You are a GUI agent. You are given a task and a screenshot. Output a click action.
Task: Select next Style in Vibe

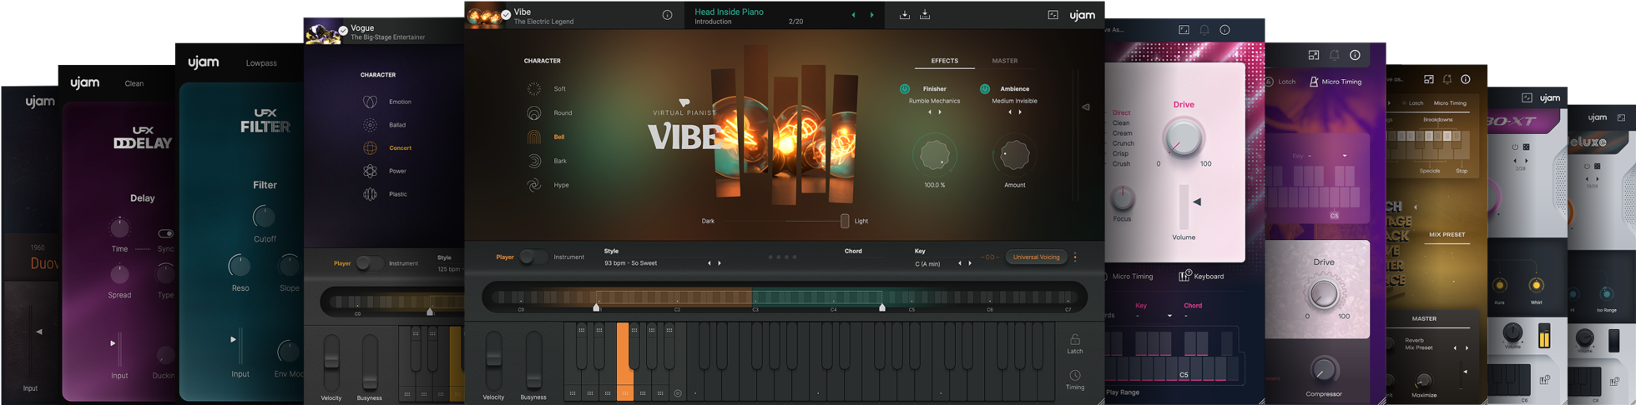click(x=720, y=263)
